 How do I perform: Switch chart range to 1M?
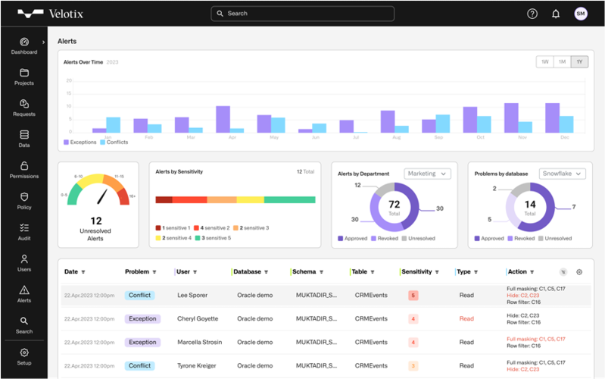tap(562, 62)
